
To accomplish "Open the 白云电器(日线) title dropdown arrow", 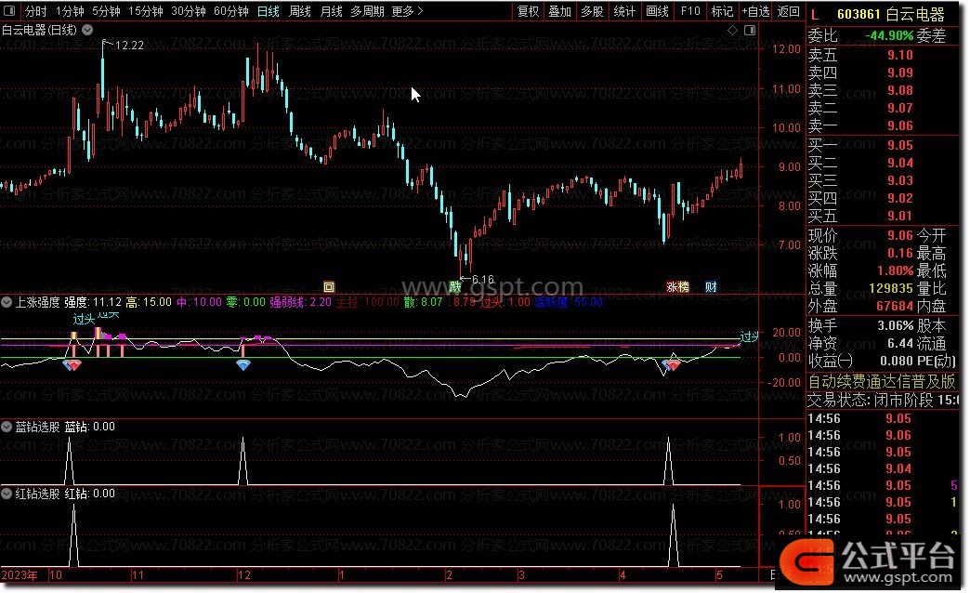I will click(88, 30).
